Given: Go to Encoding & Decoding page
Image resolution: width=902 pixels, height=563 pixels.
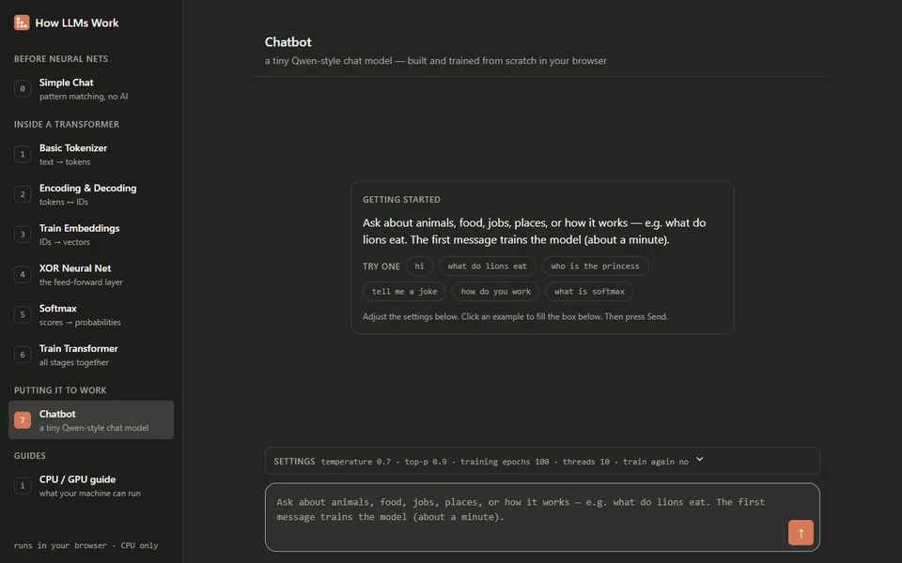Looking at the screenshot, I should 91,194.
